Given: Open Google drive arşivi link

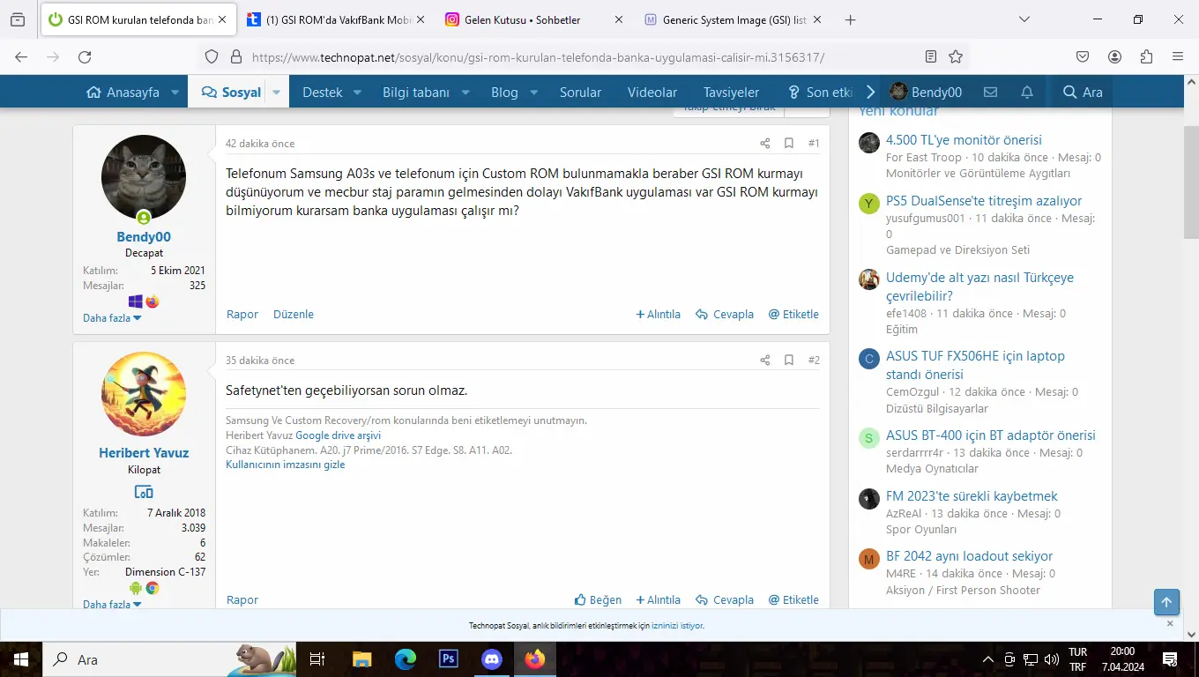Looking at the screenshot, I should pyautogui.click(x=338, y=435).
